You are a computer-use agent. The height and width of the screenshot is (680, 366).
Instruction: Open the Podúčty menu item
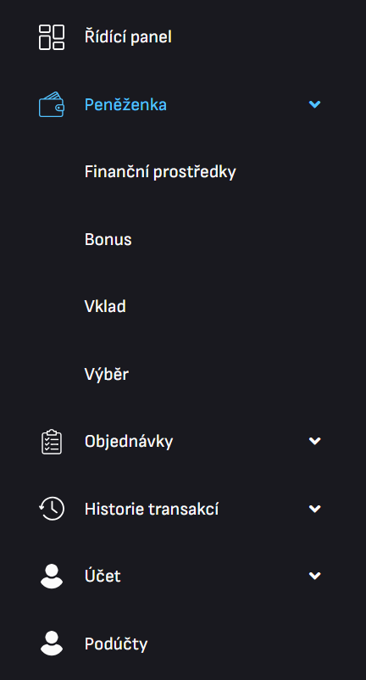(116, 644)
